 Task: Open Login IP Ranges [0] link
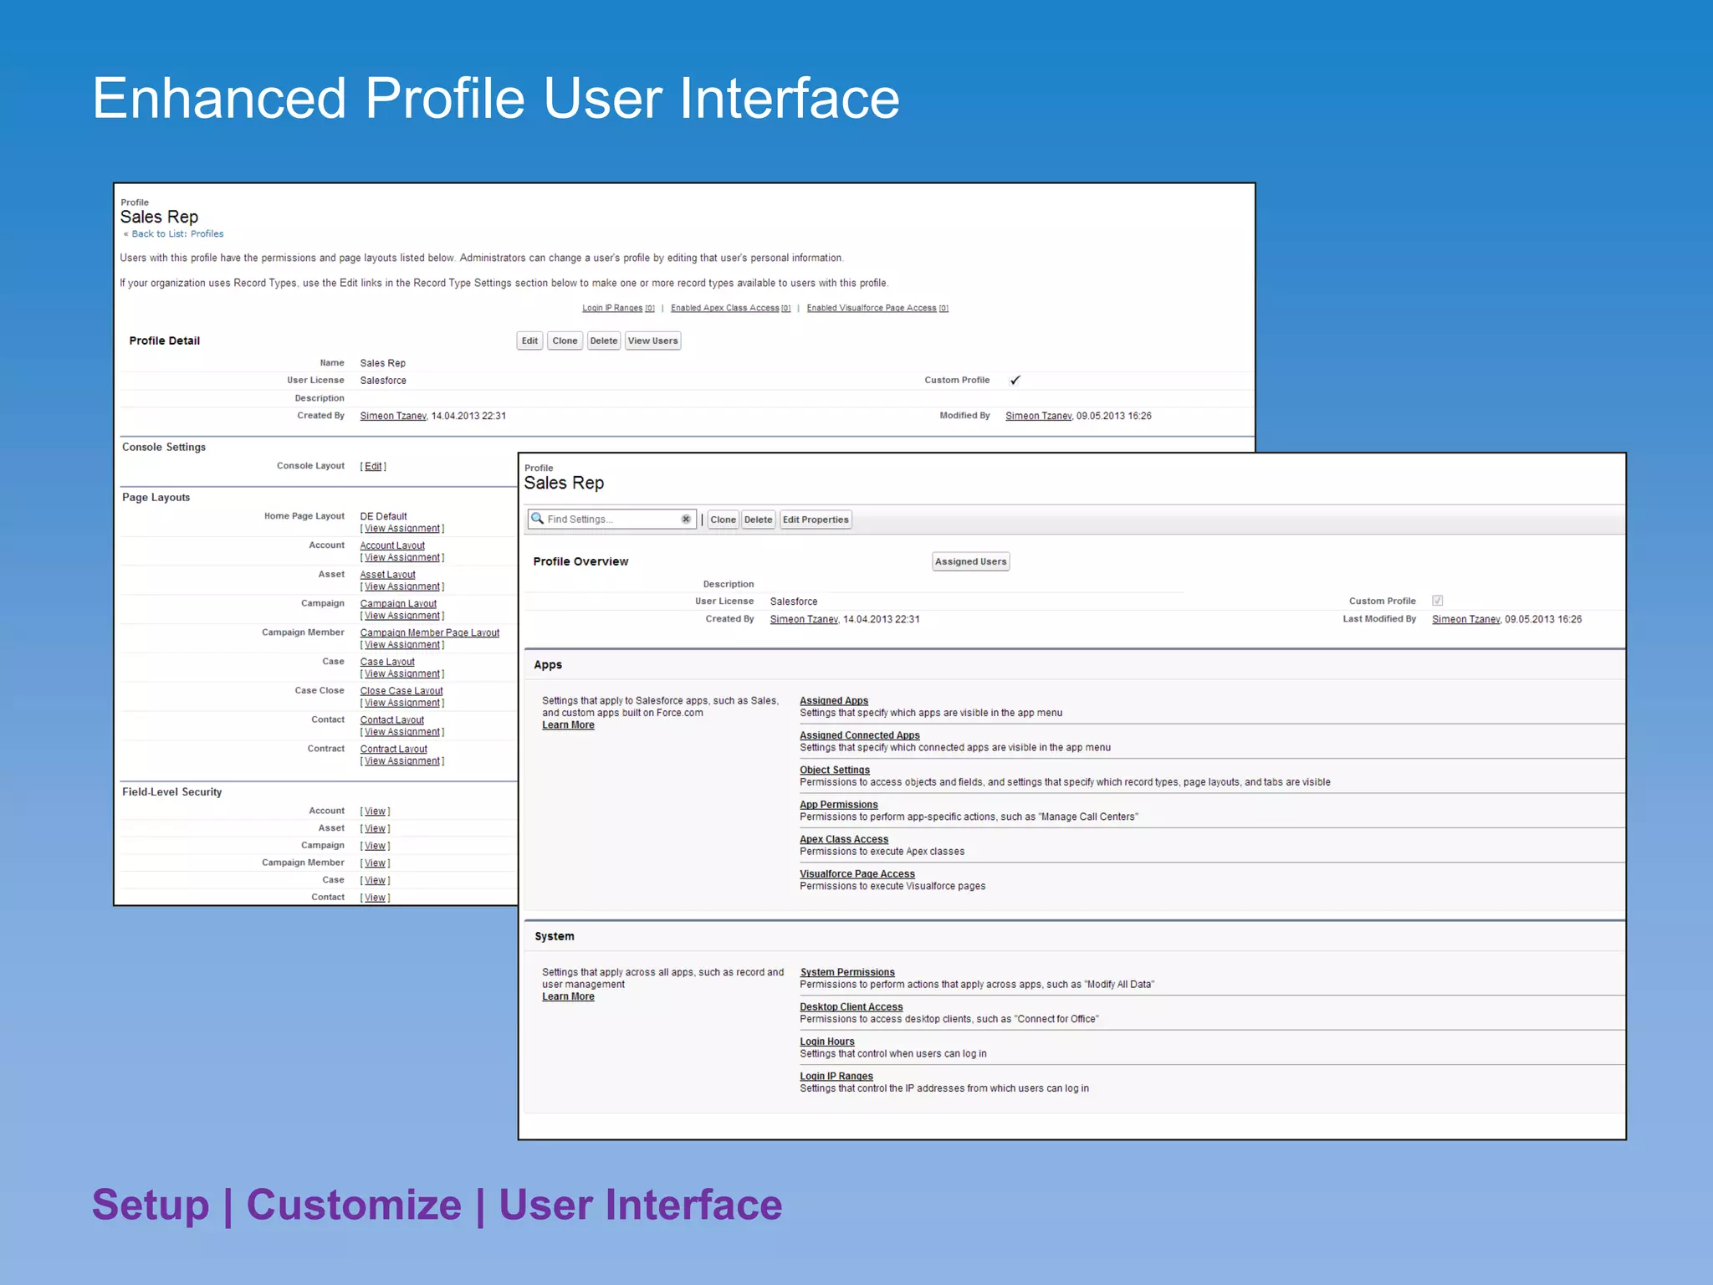[x=618, y=308]
